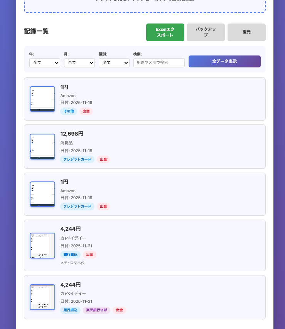Screen dimensions: 285x329
Task: Open thumbnail of the Amazon record tagged その他
Action: coord(42,99)
